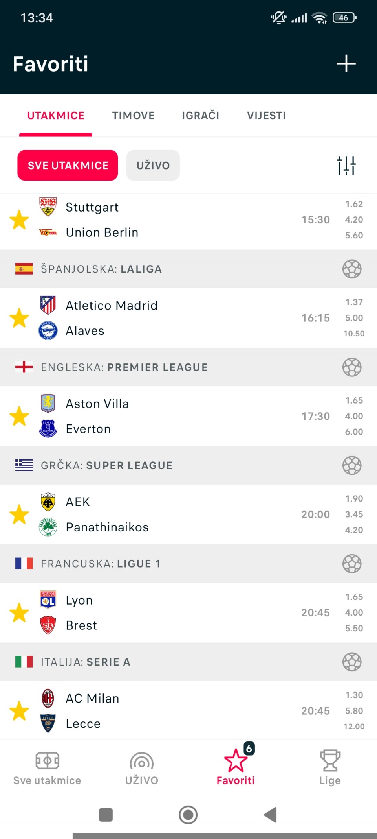Open the VIJESTI tab
This screenshot has height=839, width=377.
[x=266, y=116]
